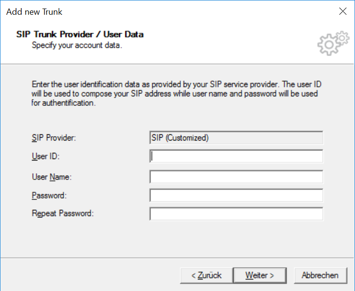Click the SIP Provider label
The width and height of the screenshot is (355, 291).
pyautogui.click(x=54, y=138)
